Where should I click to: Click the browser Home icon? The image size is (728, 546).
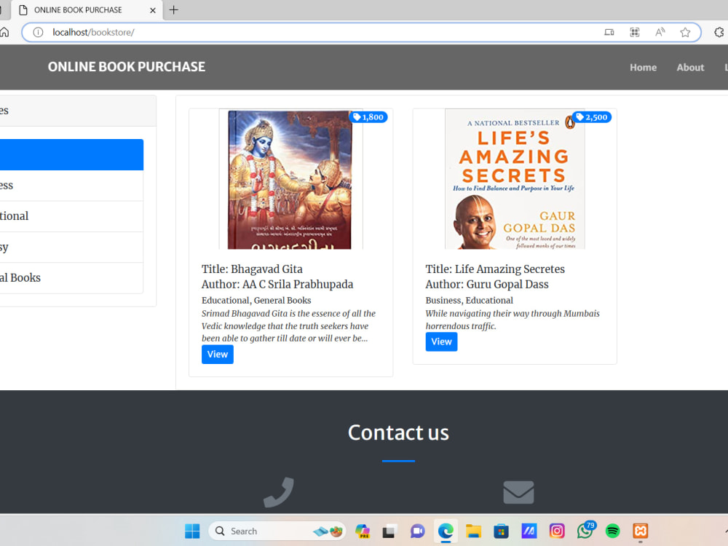tap(4, 32)
